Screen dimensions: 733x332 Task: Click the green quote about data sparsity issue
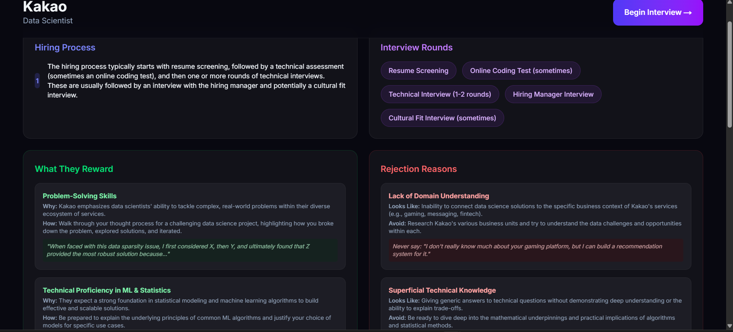[x=190, y=250]
